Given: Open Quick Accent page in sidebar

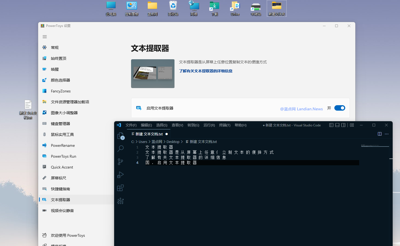Looking at the screenshot, I should (76, 167).
